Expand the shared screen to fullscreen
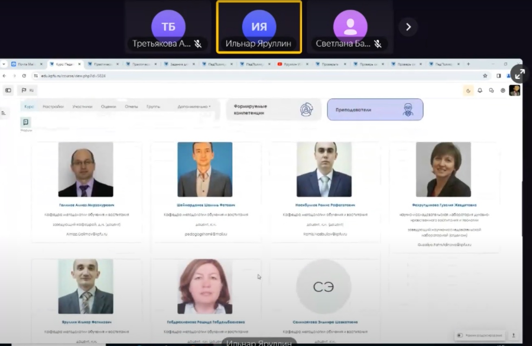 coord(520,74)
